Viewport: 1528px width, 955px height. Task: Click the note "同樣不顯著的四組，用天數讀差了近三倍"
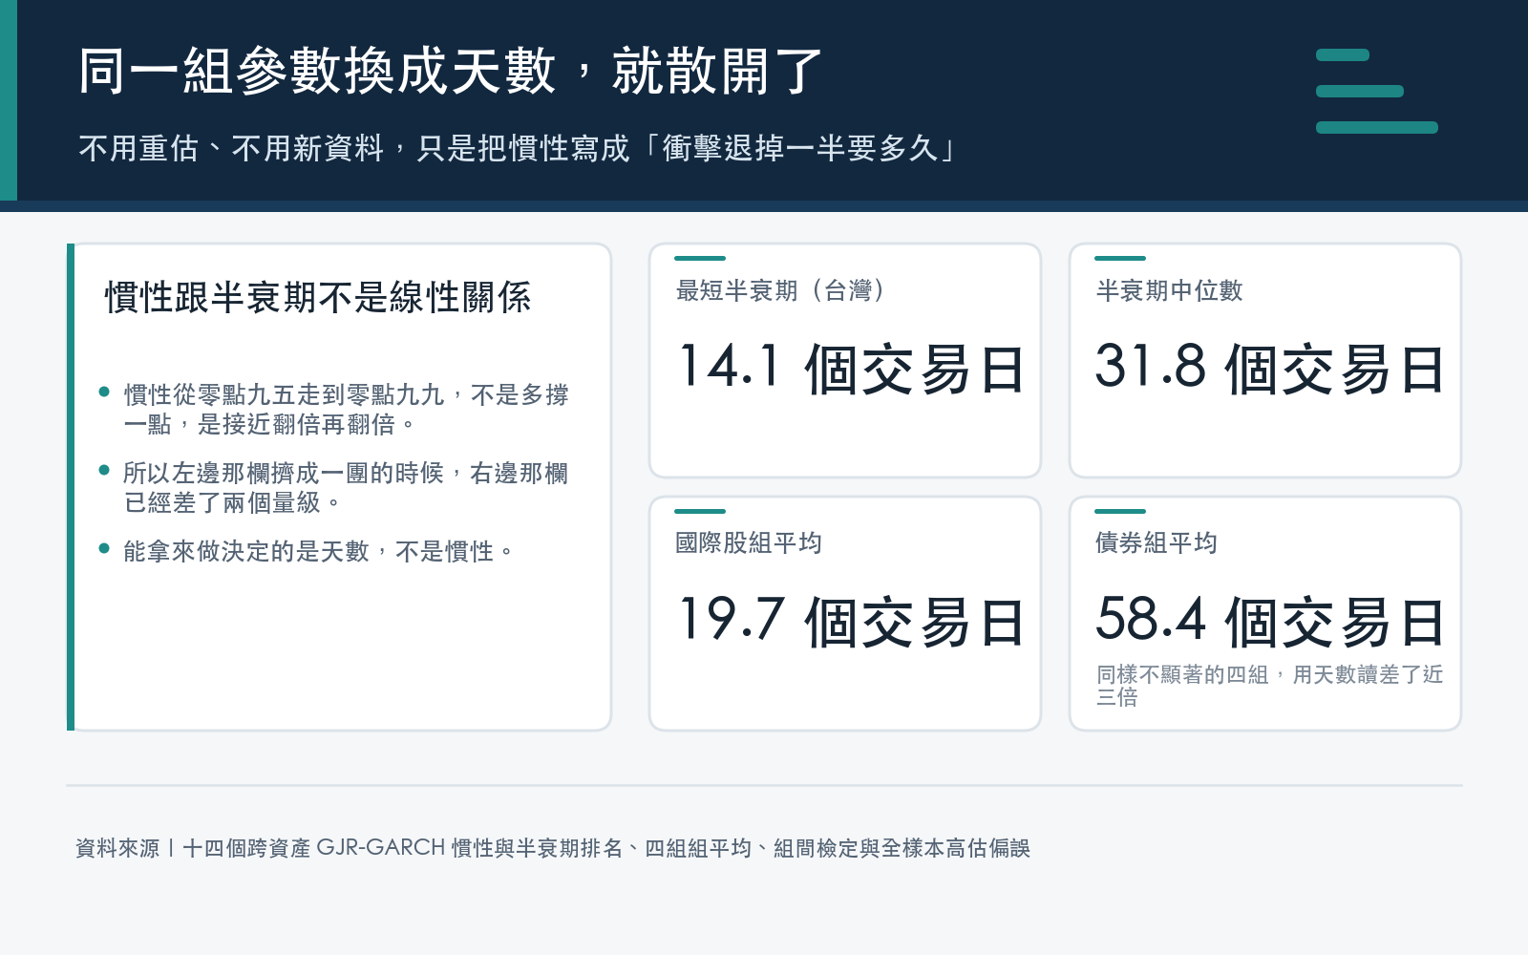click(x=1269, y=686)
